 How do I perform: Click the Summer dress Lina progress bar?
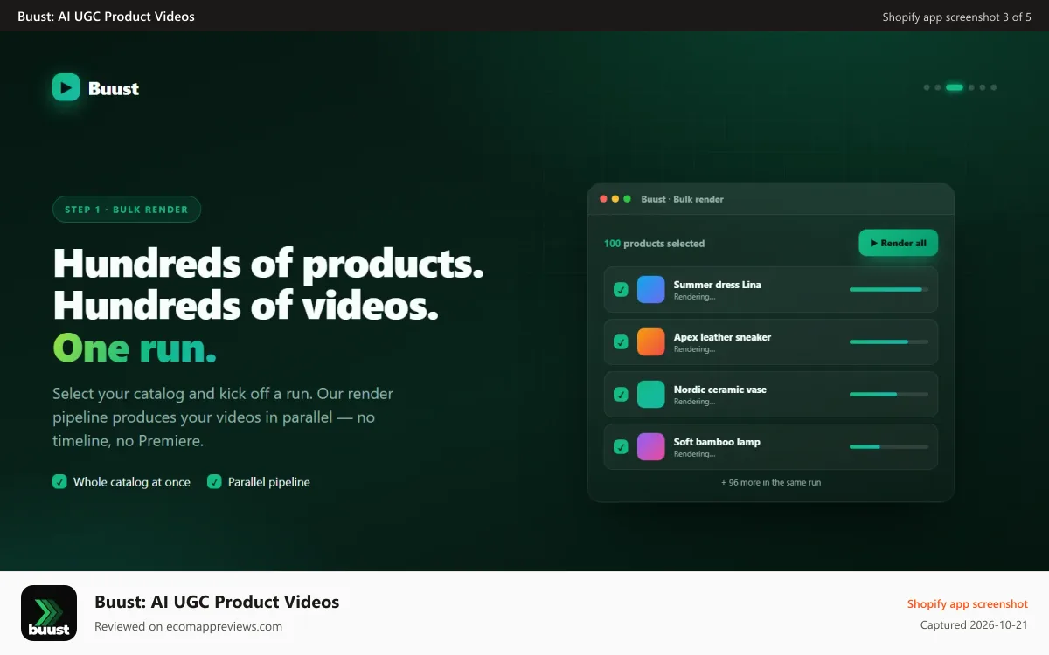889,289
